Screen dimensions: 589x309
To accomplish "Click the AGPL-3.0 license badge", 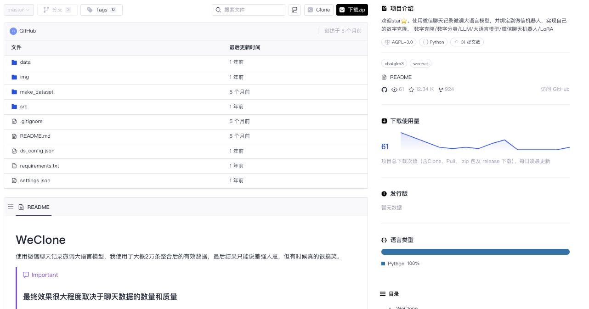I will [x=398, y=42].
